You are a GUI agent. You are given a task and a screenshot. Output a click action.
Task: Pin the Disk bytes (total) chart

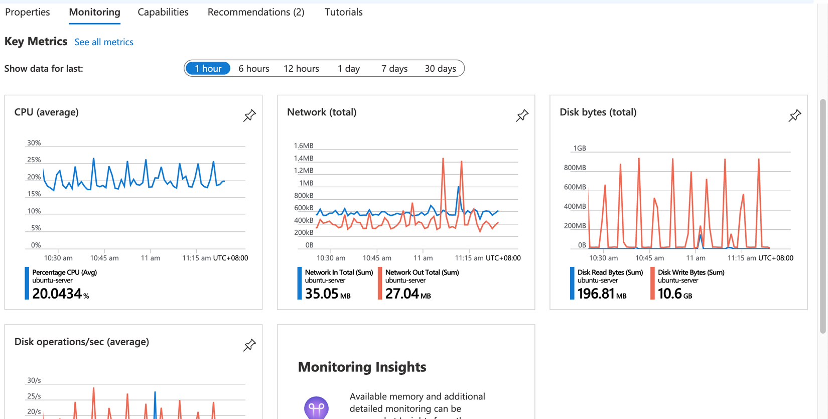[794, 115]
